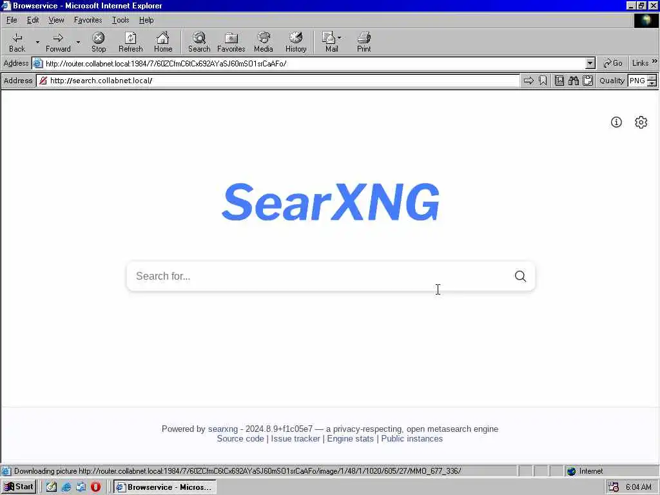Open the File menu

pyautogui.click(x=12, y=20)
